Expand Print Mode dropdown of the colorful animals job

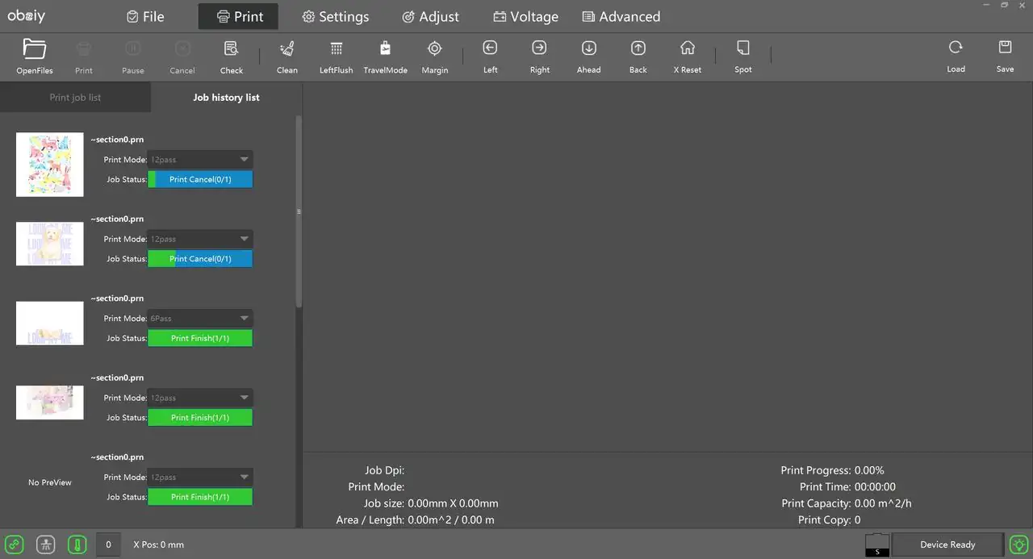tap(200, 160)
